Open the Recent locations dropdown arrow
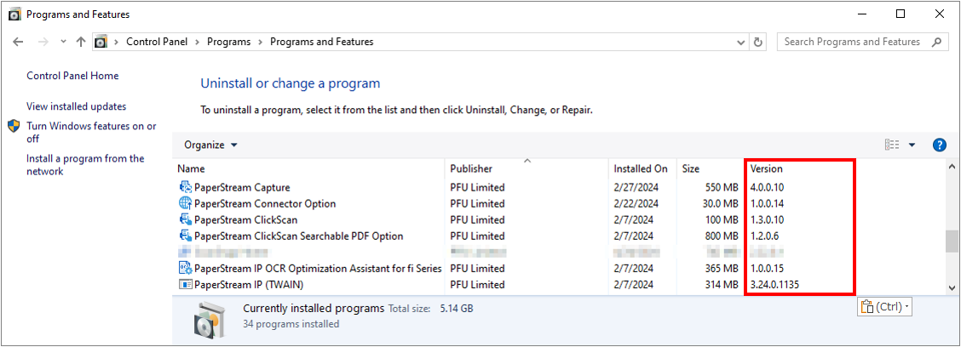This screenshot has width=961, height=347. [x=63, y=43]
